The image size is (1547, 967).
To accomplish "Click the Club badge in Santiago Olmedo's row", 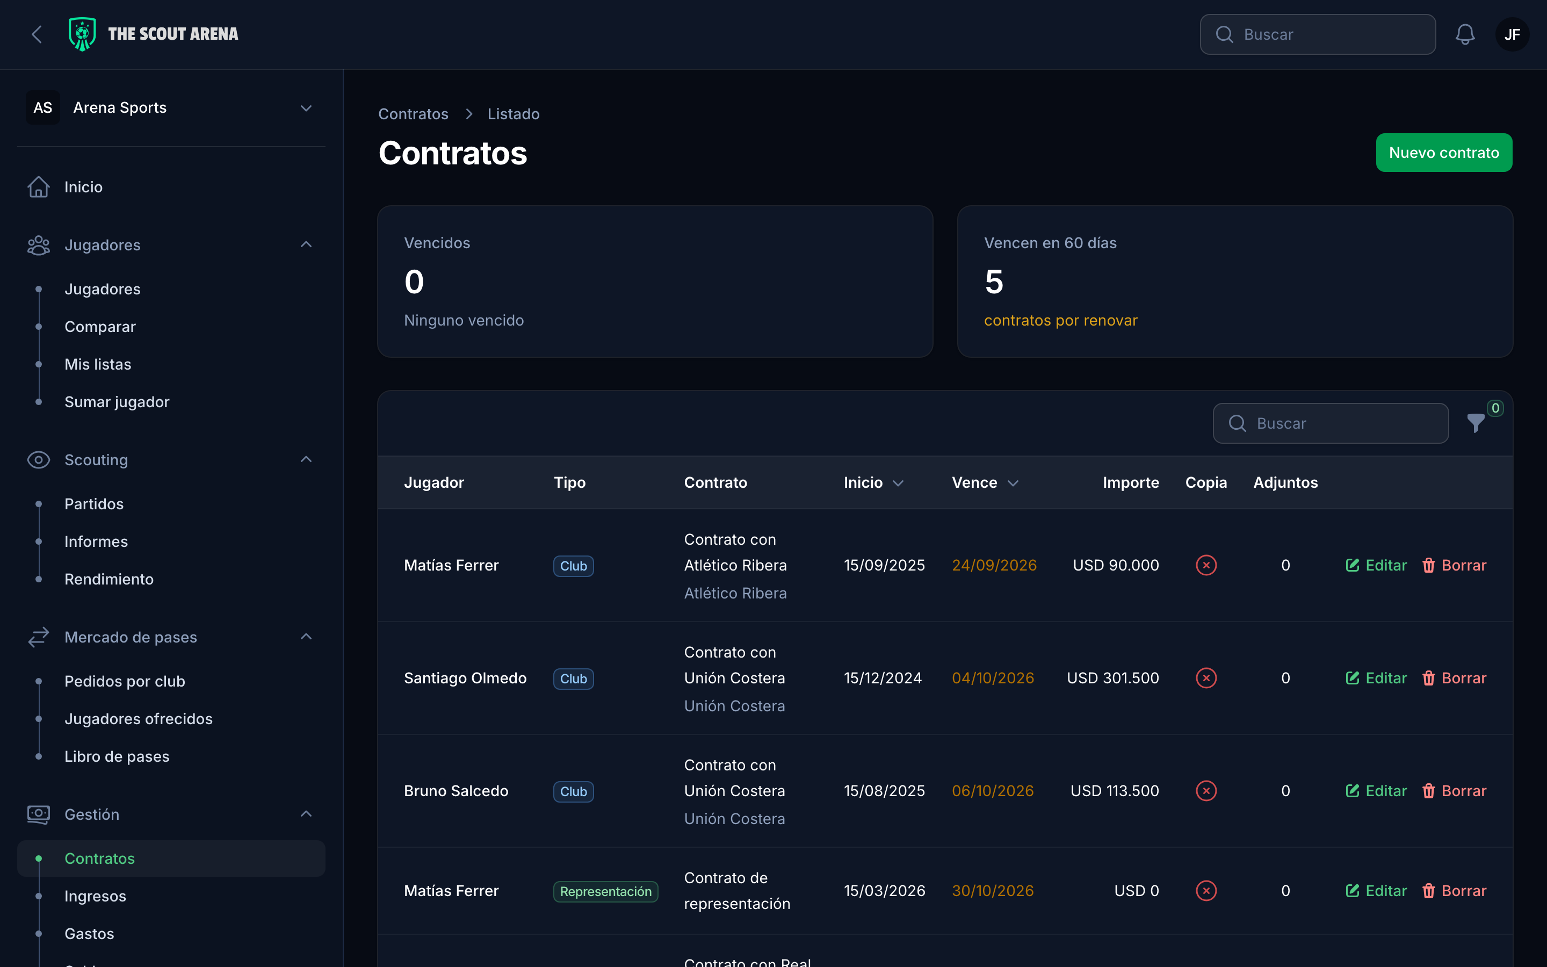I will 574,679.
